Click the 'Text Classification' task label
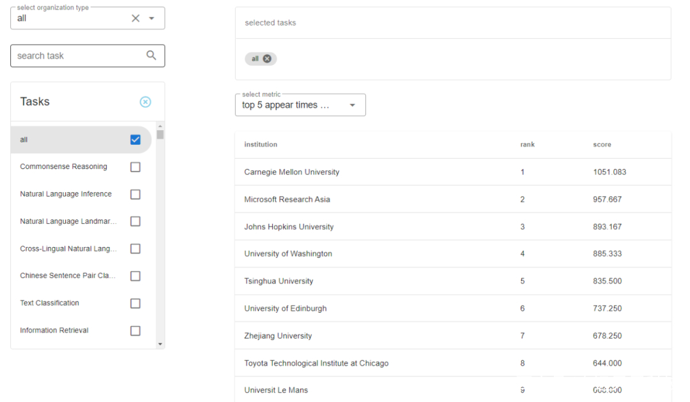The width and height of the screenshot is (690, 402). (x=50, y=303)
